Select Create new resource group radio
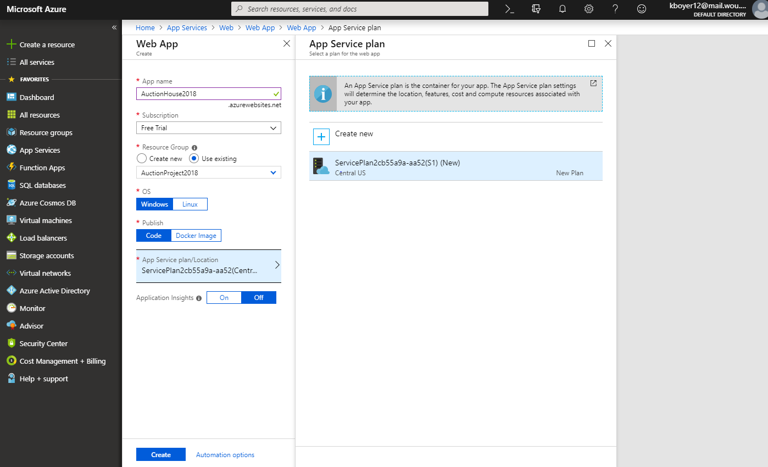This screenshot has height=467, width=768. (x=142, y=158)
